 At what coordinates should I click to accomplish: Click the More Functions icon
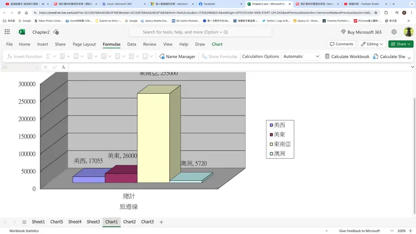click(145, 56)
